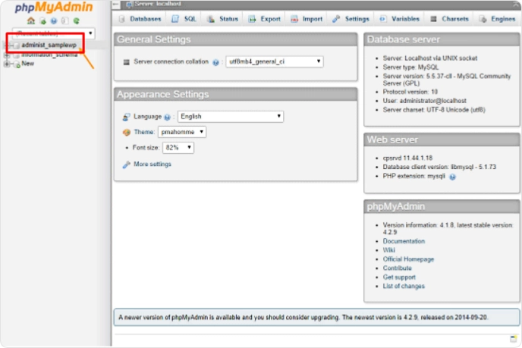The image size is (522, 348).
Task: Click the 'cpsrvd 11.44.1.18' text
Action: click(408, 158)
